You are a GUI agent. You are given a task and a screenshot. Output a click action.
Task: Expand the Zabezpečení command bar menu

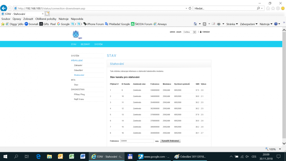(249, 24)
